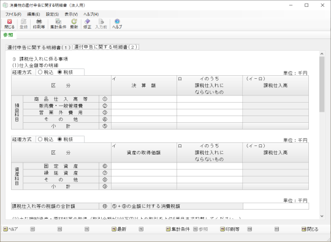The width and height of the screenshot is (331, 242).
Task: Open the 印刷等 print icon in toolbar
Action: click(x=39, y=24)
